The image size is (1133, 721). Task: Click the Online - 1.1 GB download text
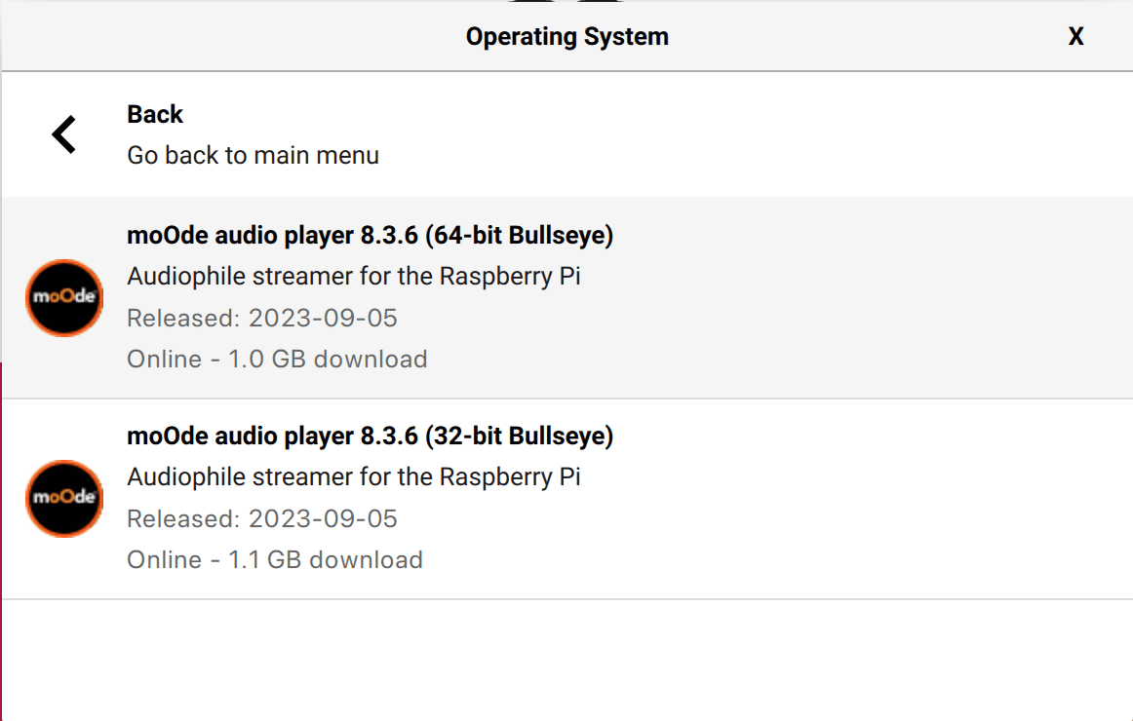click(x=275, y=559)
